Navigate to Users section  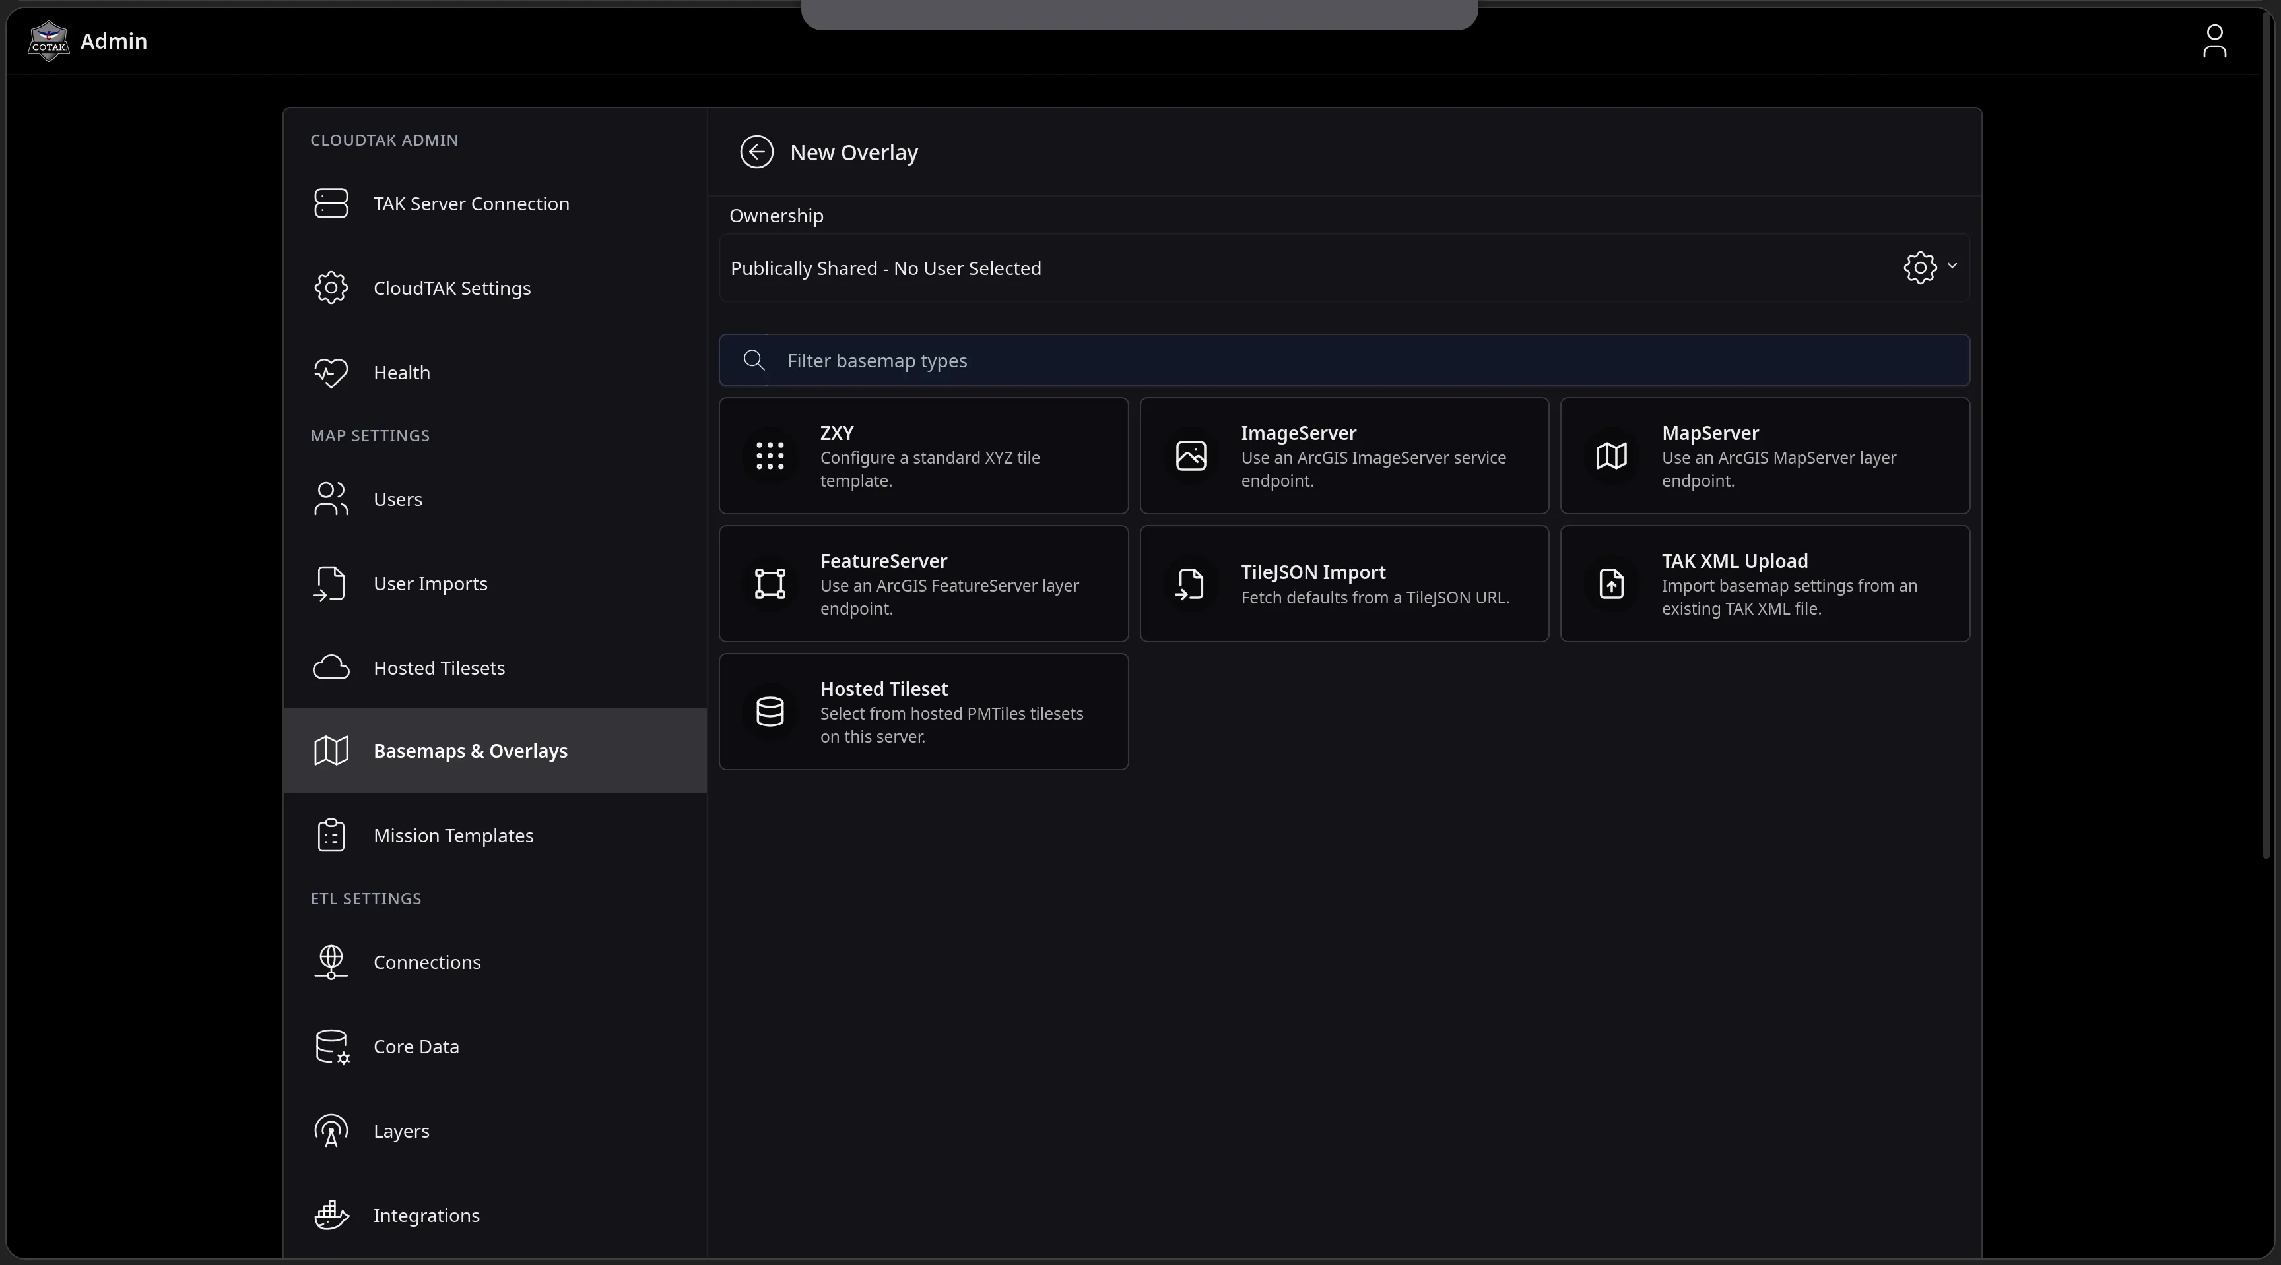click(x=495, y=499)
